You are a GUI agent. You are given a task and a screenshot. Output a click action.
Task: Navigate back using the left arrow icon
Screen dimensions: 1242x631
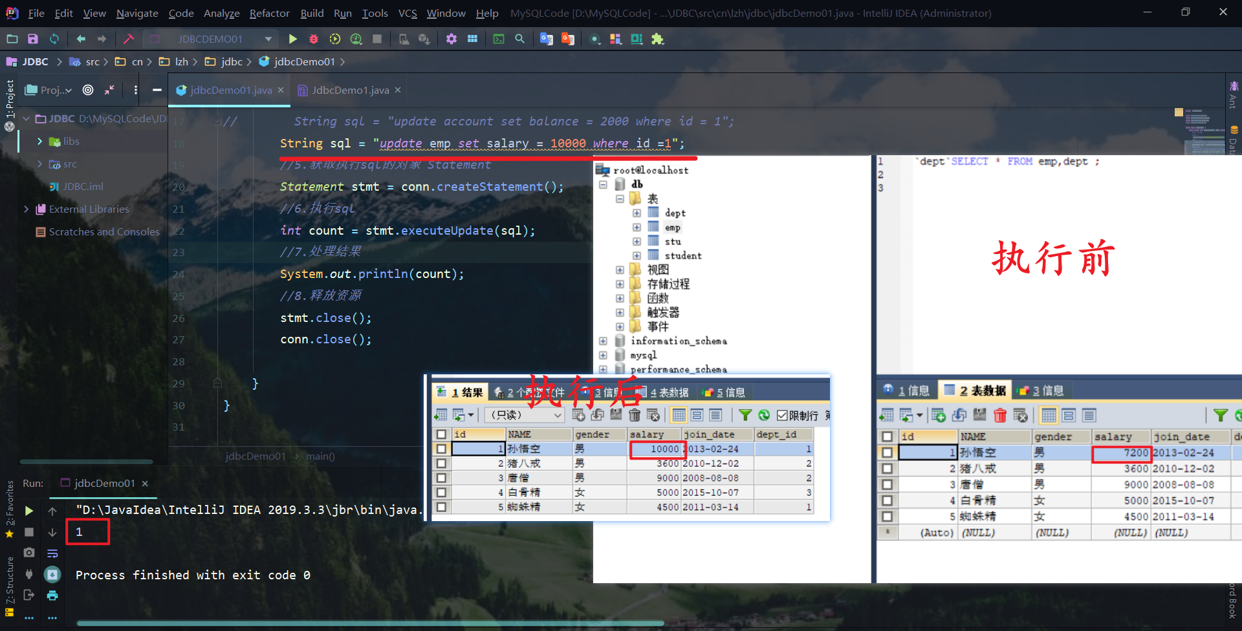click(x=81, y=39)
